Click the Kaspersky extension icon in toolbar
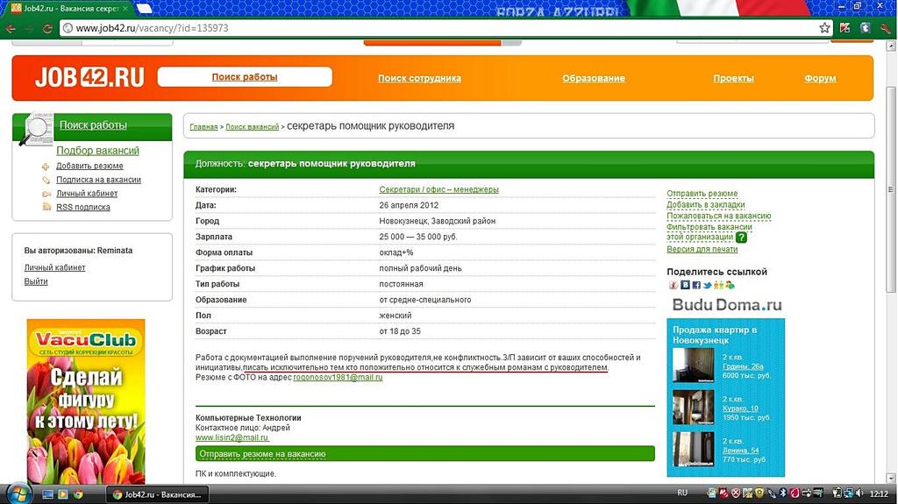Image resolution: width=898 pixels, height=504 pixels. click(x=845, y=27)
